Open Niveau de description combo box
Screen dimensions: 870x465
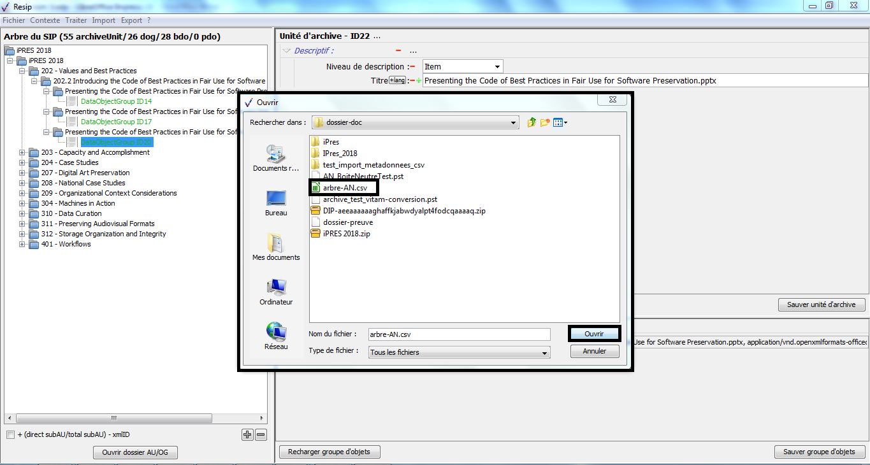tap(463, 66)
